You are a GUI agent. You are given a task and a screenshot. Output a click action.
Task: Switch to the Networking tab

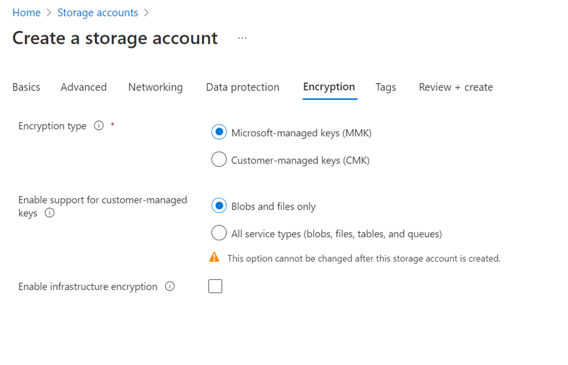click(155, 87)
